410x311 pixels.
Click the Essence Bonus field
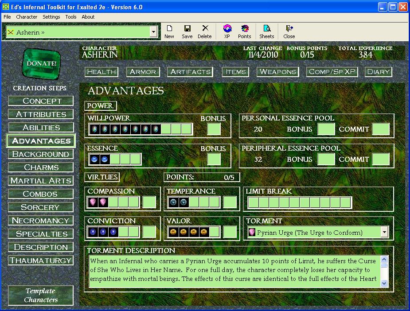214,159
